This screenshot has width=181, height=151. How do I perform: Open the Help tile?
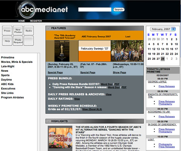click(7, 41)
